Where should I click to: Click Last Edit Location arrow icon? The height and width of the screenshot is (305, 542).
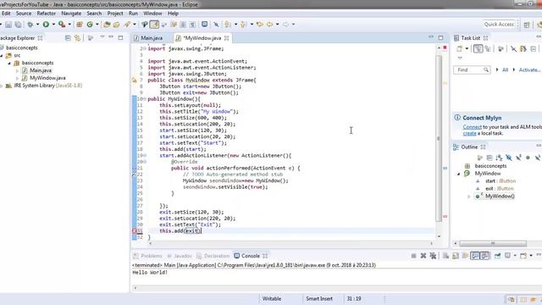pyautogui.click(x=260, y=25)
